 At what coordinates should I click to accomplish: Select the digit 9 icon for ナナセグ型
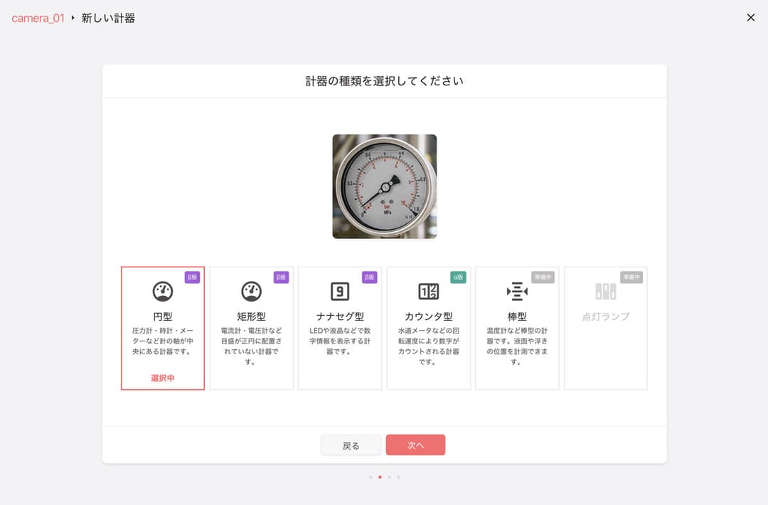(x=339, y=291)
